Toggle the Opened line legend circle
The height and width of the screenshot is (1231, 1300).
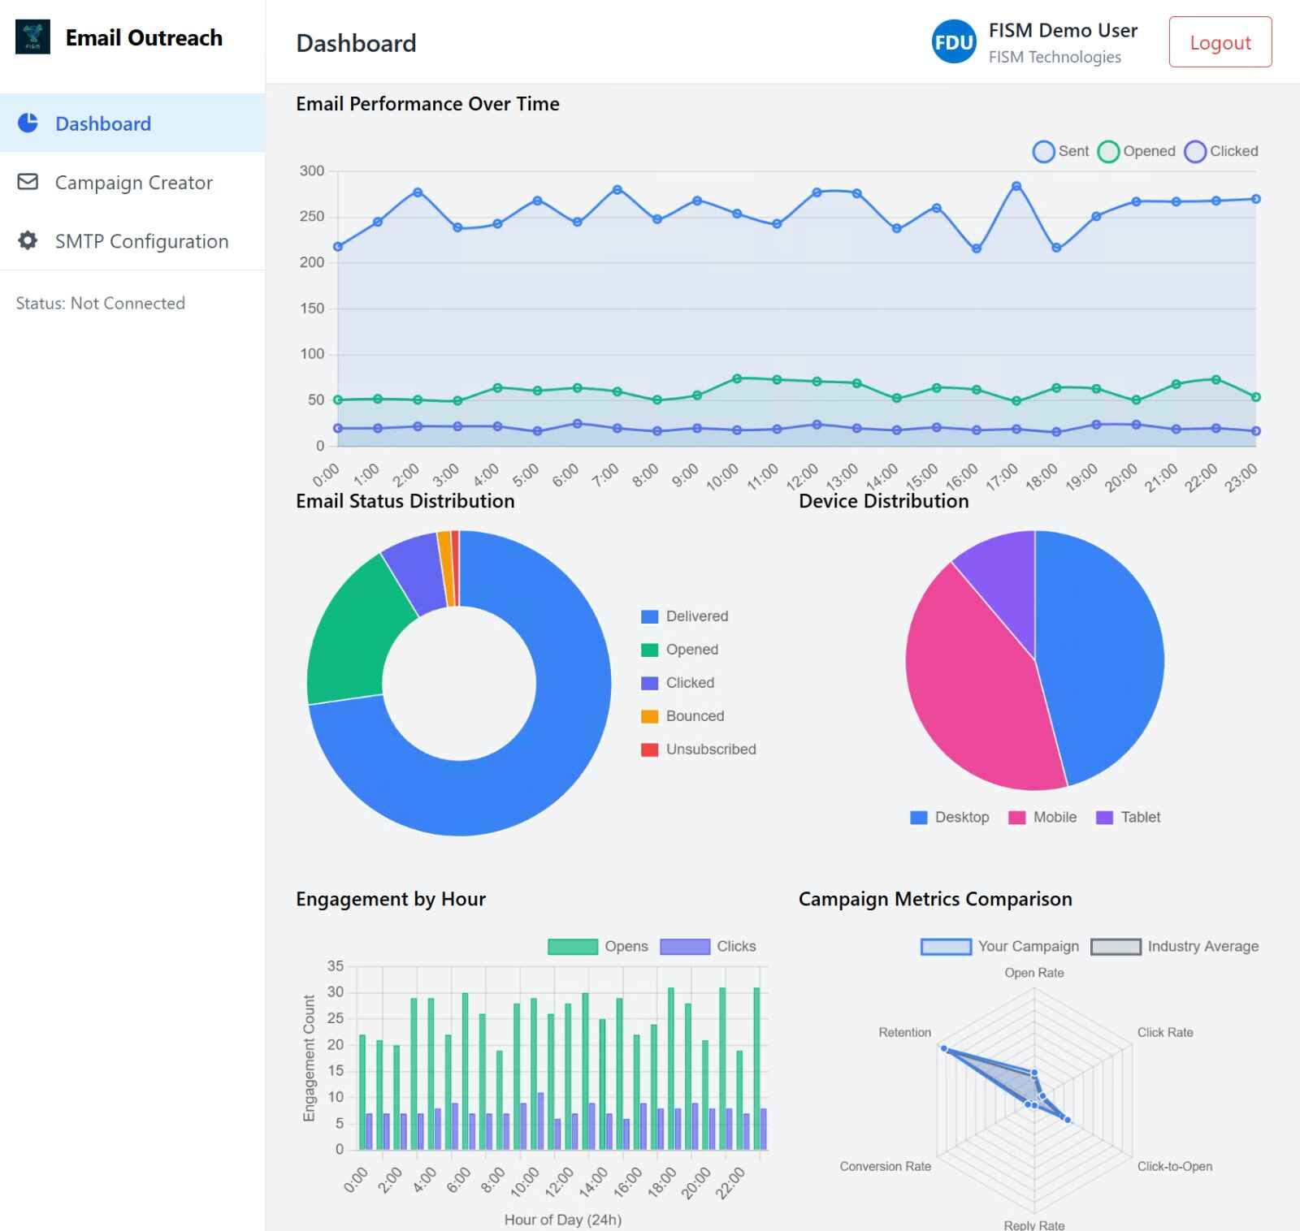[1108, 152]
